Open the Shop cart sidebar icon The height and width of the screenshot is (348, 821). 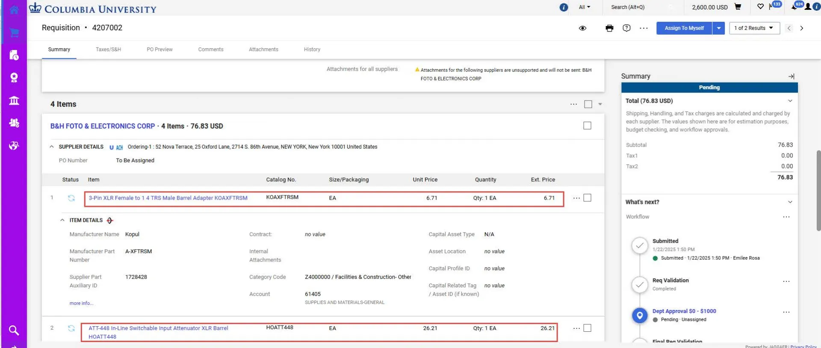pyautogui.click(x=14, y=32)
